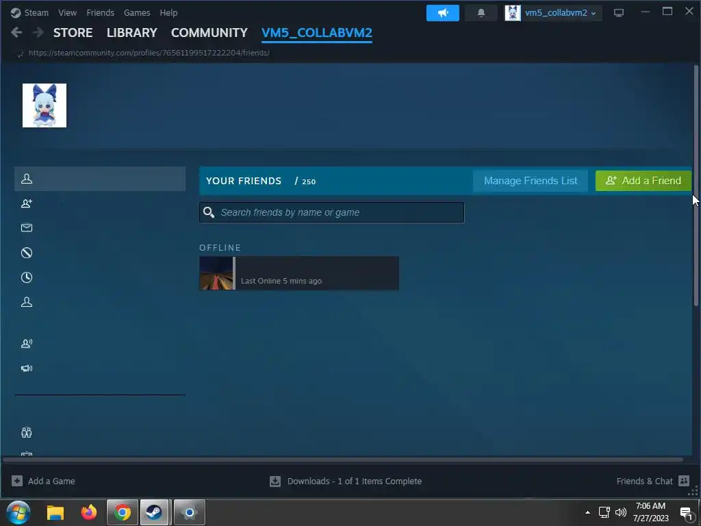701x526 pixels.
Task: Select the person with sound waves sidebar icon
Action: click(27, 344)
